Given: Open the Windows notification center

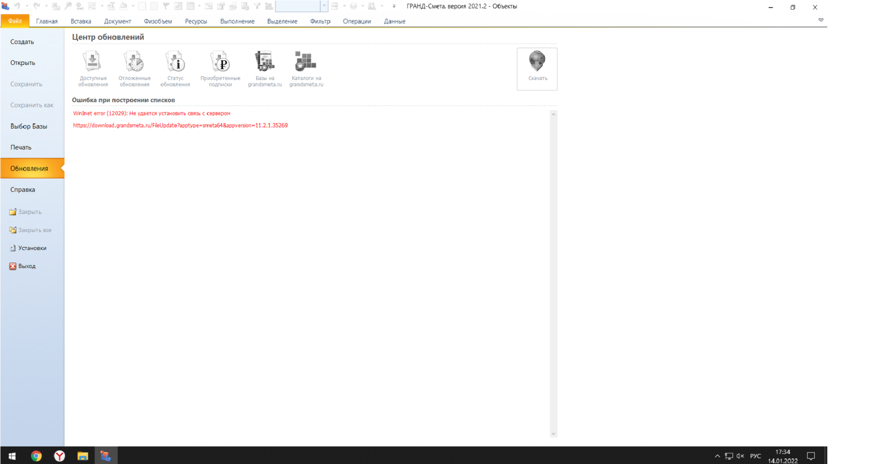Looking at the screenshot, I should pyautogui.click(x=811, y=456).
